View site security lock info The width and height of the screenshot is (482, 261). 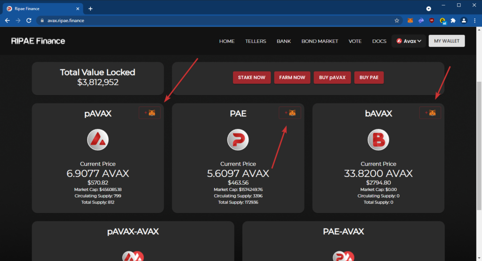point(42,21)
